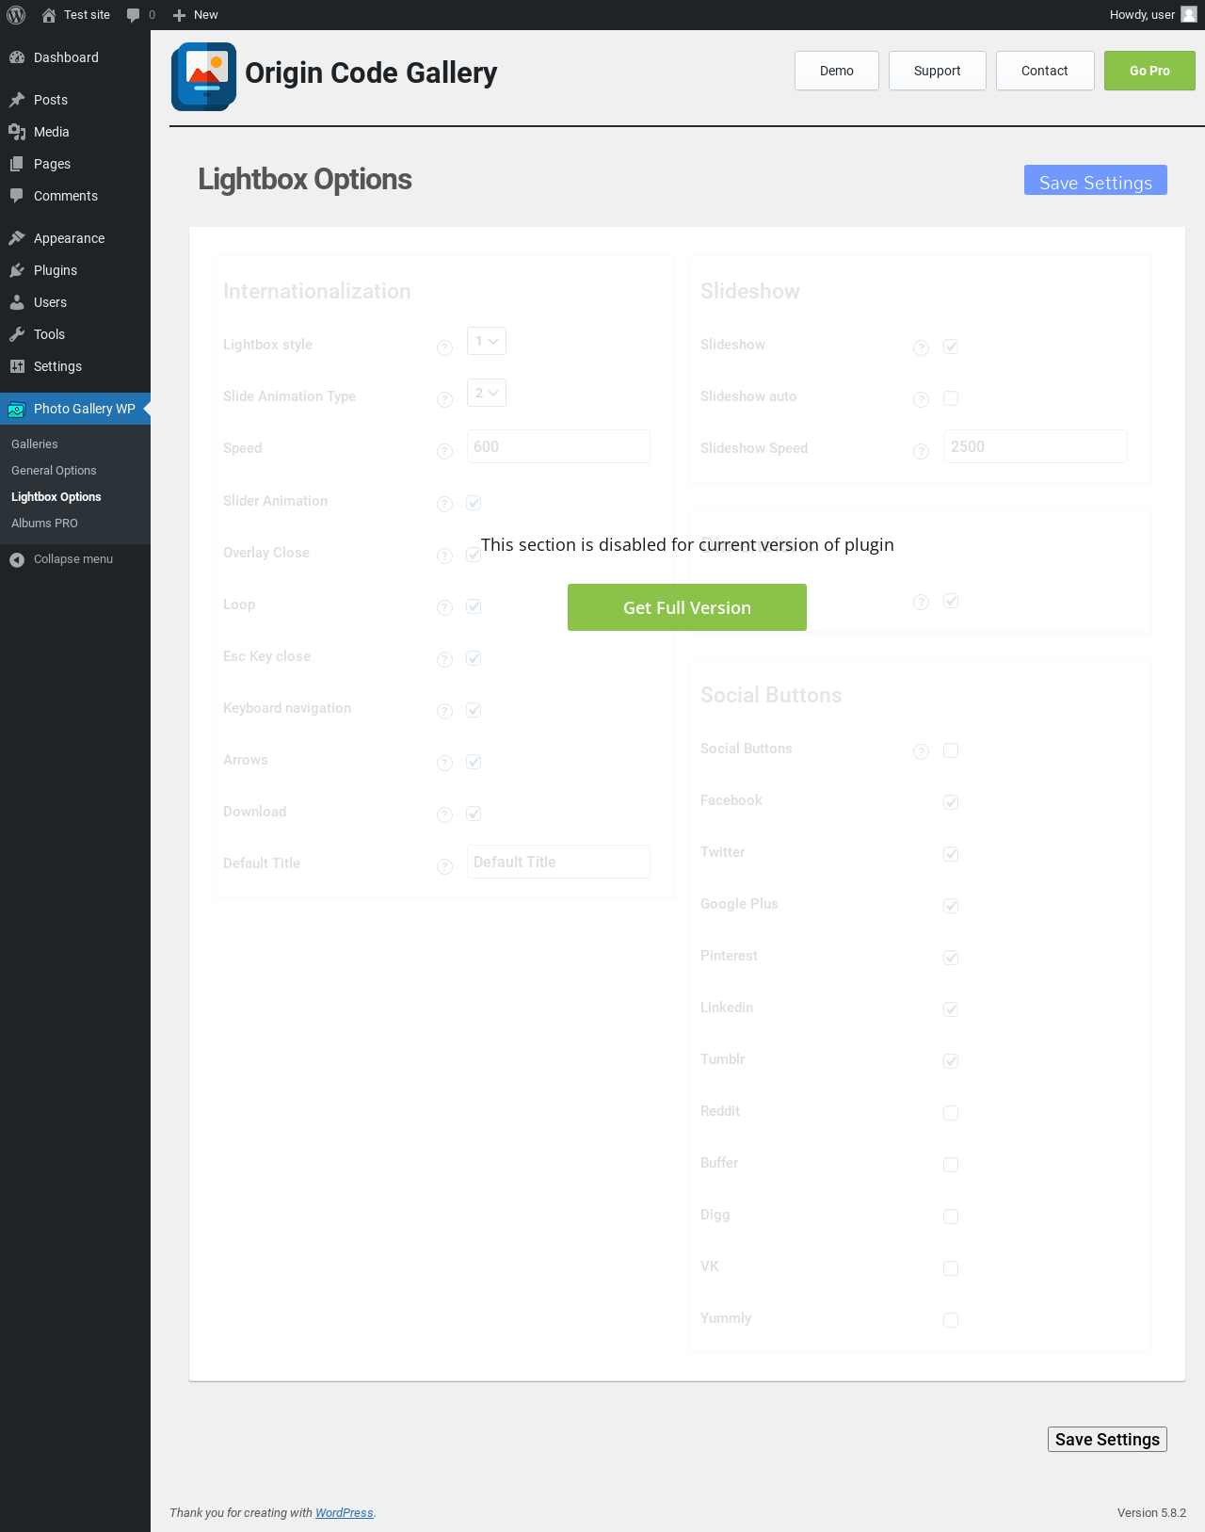The width and height of the screenshot is (1205, 1532).
Task: Open the Lightbox style dropdown
Action: coord(487,341)
